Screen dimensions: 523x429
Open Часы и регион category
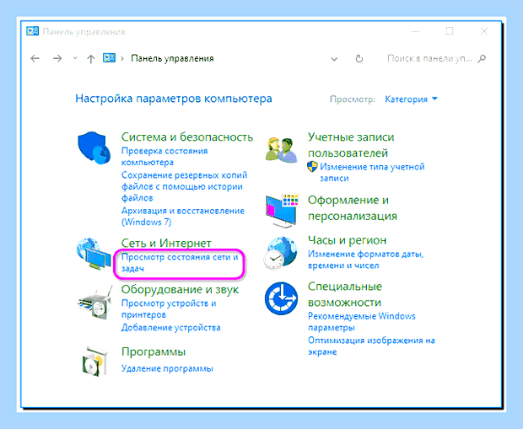point(347,239)
